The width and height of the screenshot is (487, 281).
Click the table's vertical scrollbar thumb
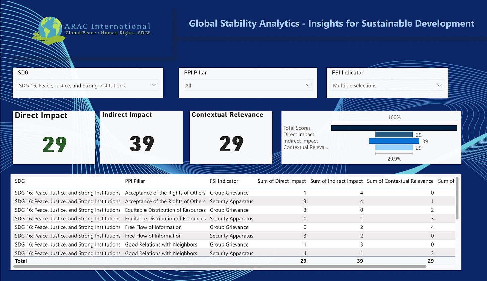tap(457, 198)
